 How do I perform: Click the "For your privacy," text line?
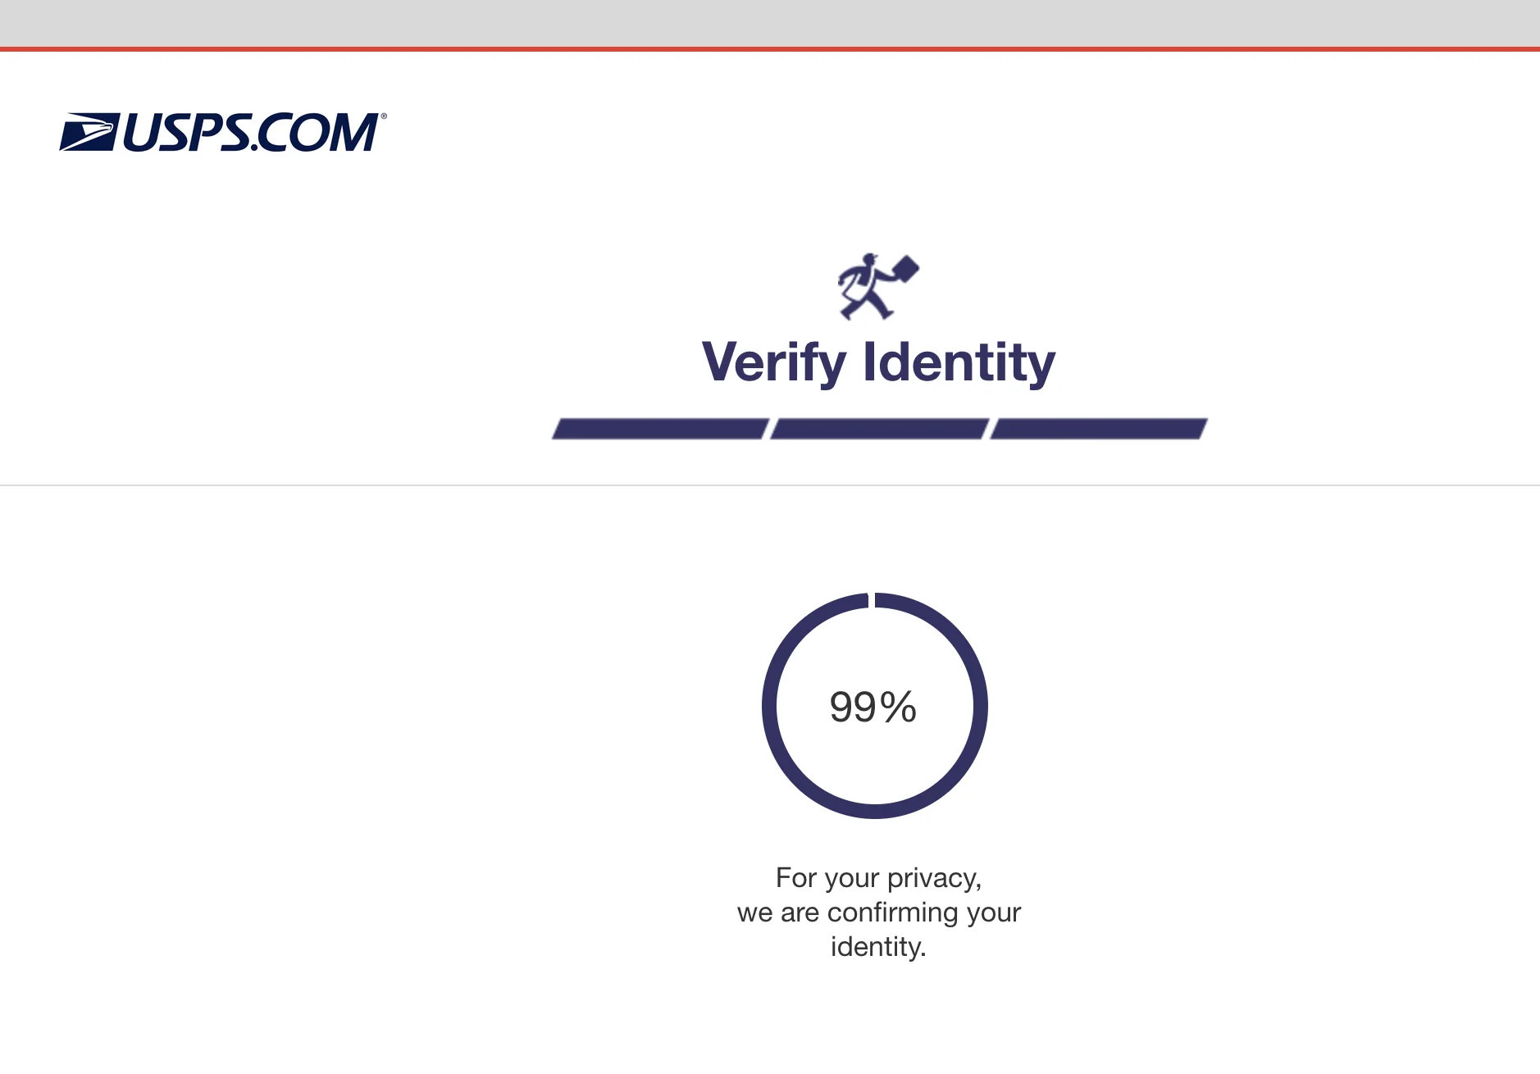pyautogui.click(x=878, y=878)
